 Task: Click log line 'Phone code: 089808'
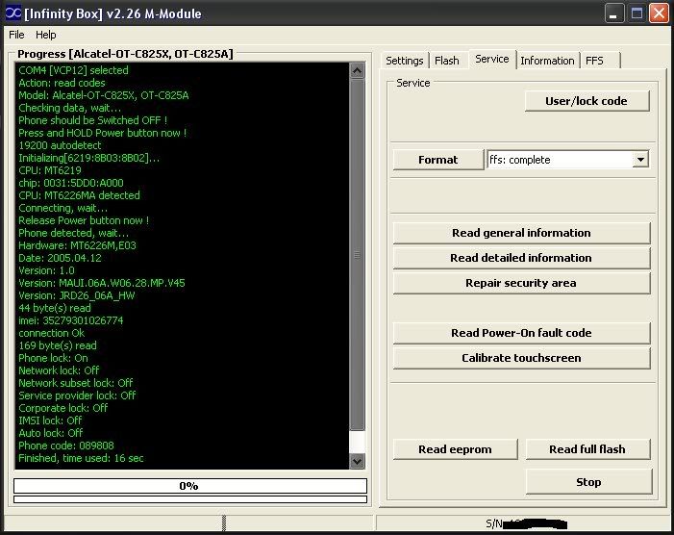tap(66, 446)
